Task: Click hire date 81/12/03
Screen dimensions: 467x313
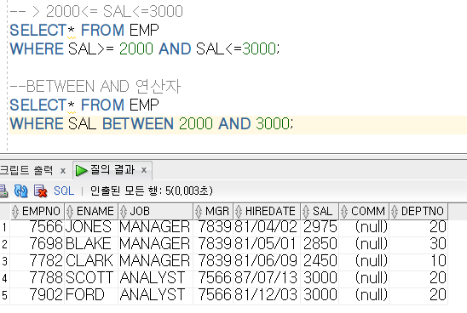Action: pos(266,295)
